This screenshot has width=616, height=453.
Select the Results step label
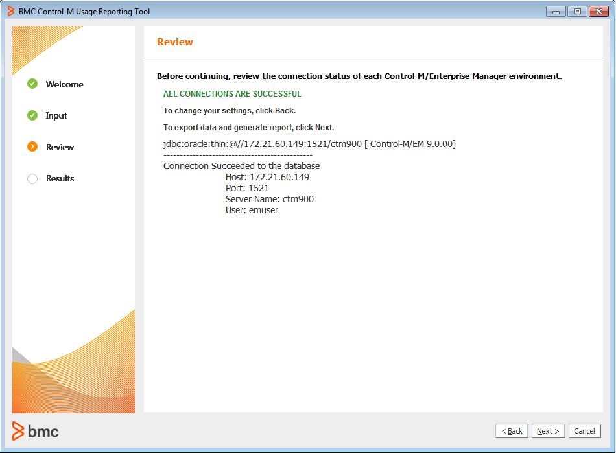point(60,178)
